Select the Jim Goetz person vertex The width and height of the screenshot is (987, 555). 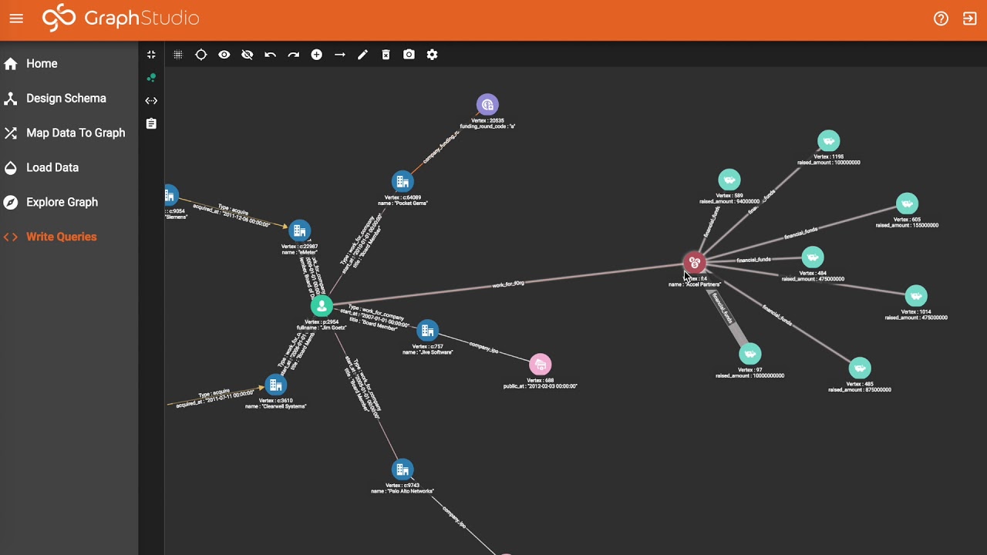(322, 306)
